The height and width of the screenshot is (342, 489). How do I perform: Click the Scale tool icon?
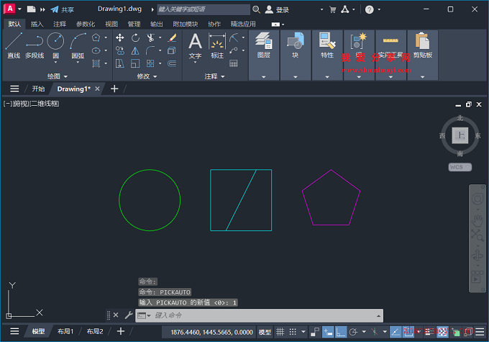pyautogui.click(x=135, y=63)
